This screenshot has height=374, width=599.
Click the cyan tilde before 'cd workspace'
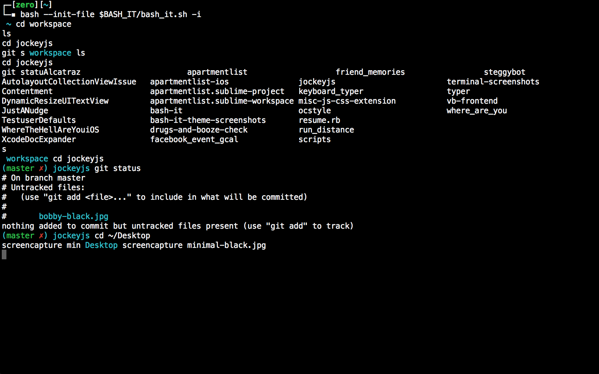[9, 24]
